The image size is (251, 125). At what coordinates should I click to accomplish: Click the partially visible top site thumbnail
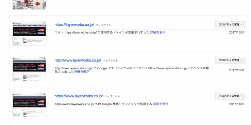(x=29, y=5)
